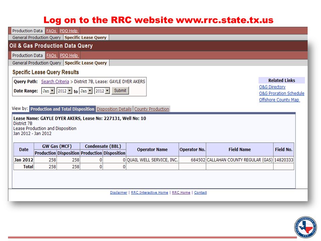The height and width of the screenshot is (241, 321).
Task: Open the start year 2012 dropdown
Action: (x=64, y=91)
